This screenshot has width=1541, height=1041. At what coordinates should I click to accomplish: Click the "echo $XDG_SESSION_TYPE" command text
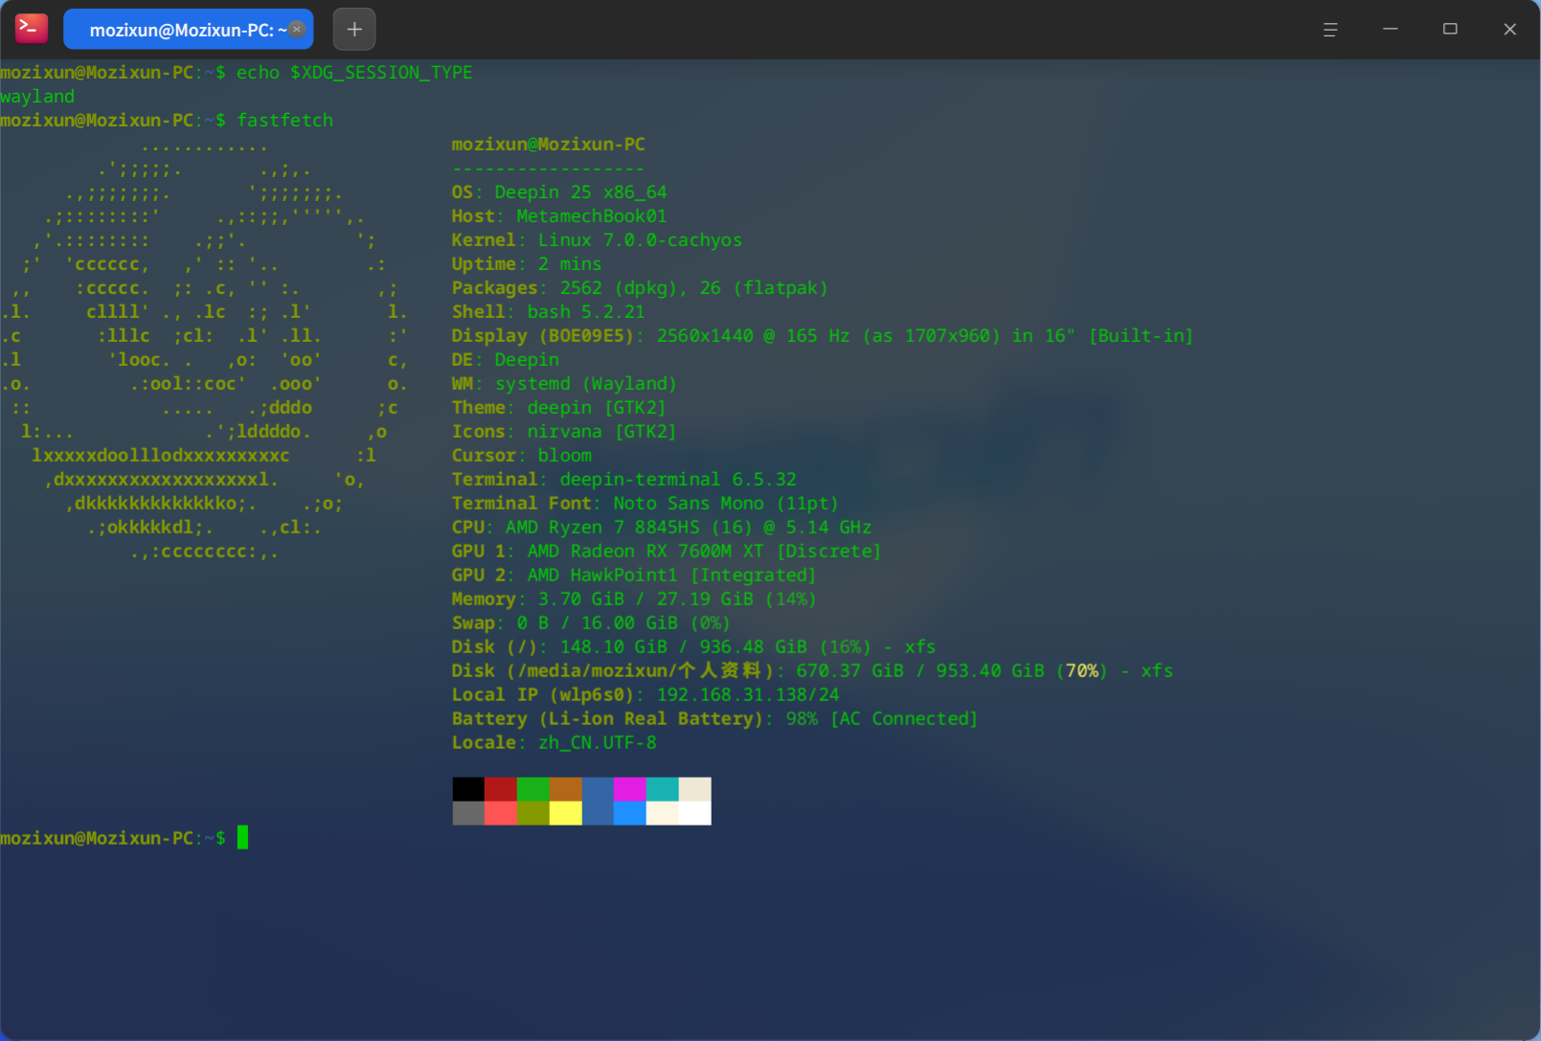(354, 73)
